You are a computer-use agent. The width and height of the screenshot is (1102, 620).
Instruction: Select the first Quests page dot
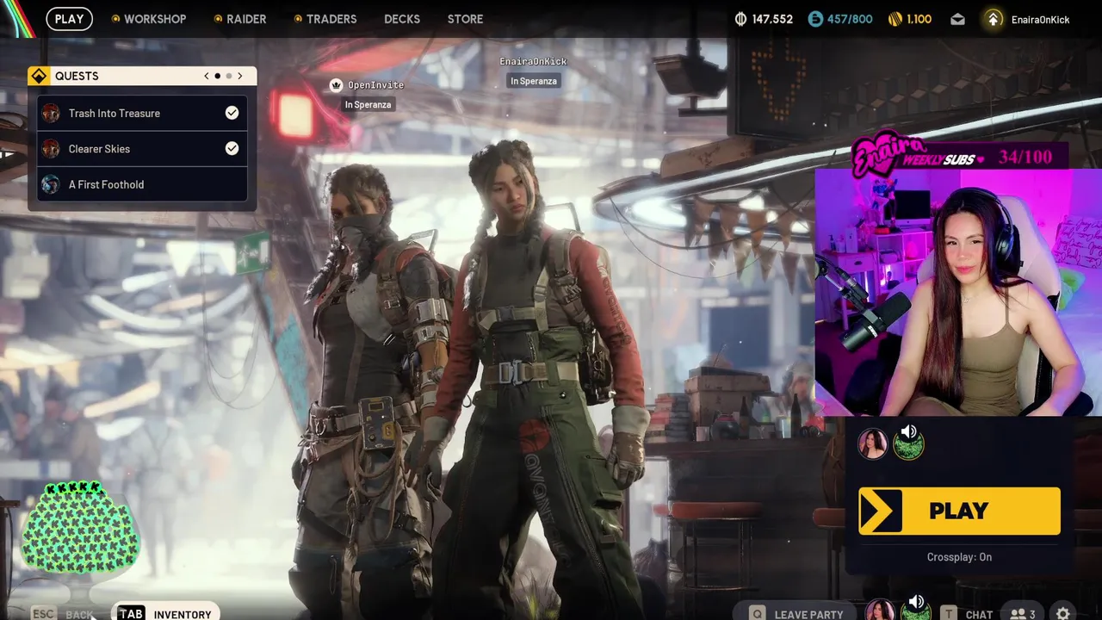pos(217,76)
